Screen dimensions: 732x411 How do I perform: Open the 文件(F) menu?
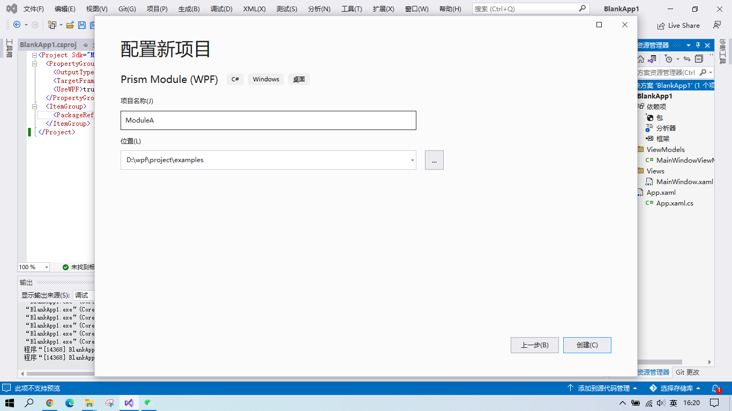(x=34, y=9)
